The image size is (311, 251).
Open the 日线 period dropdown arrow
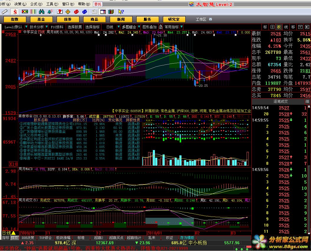tap(118, 27)
